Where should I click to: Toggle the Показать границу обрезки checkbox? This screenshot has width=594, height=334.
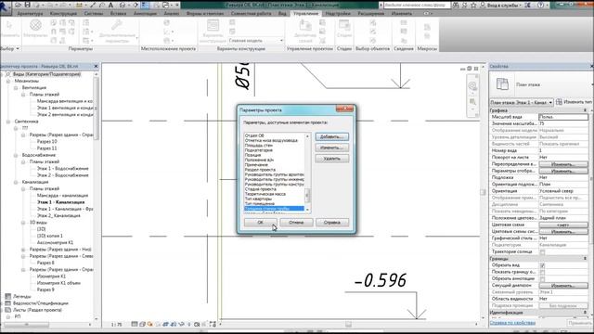point(542,272)
